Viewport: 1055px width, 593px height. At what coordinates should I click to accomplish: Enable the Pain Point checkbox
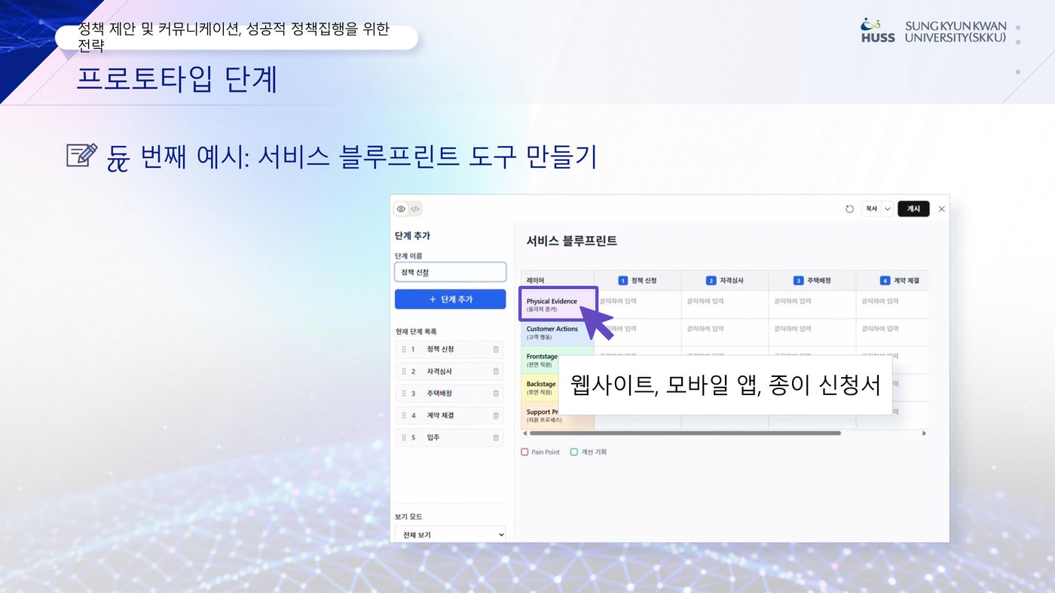(525, 452)
